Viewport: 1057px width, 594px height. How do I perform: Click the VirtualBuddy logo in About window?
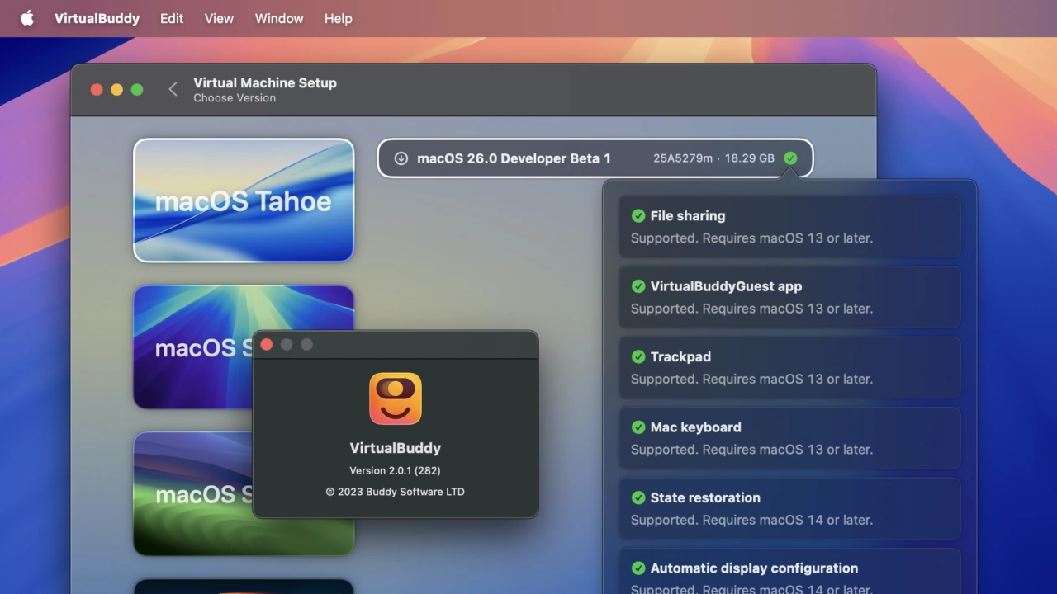(x=395, y=398)
